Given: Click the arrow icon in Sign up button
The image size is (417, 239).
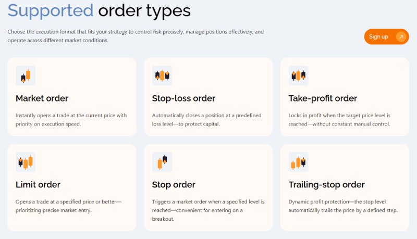Looking at the screenshot, I should (401, 36).
